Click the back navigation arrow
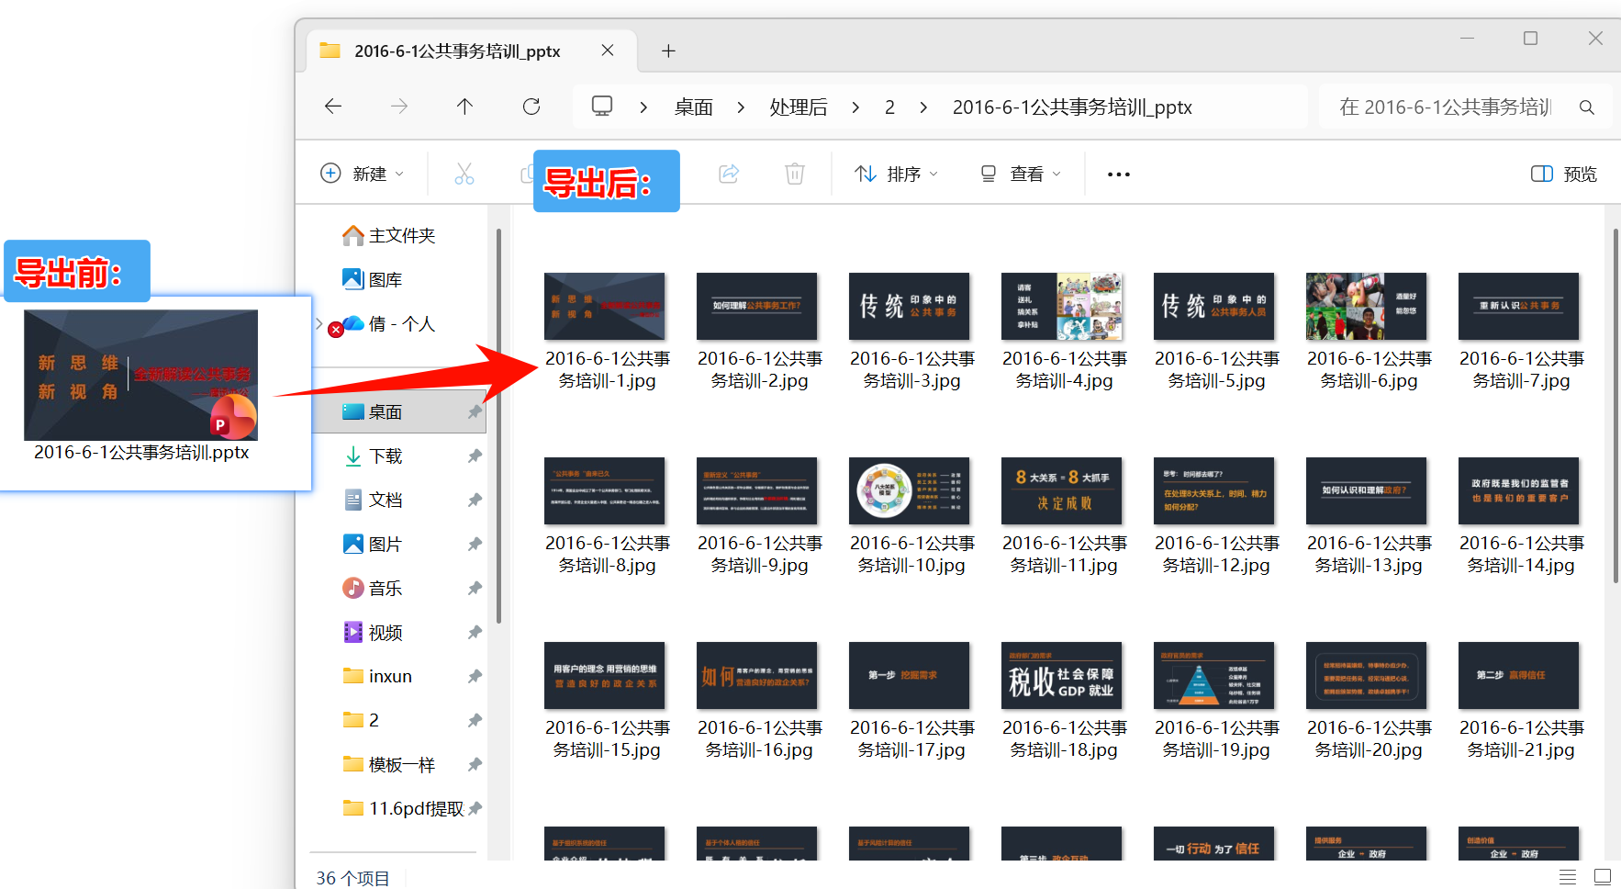This screenshot has height=889, width=1621. pyautogui.click(x=333, y=107)
